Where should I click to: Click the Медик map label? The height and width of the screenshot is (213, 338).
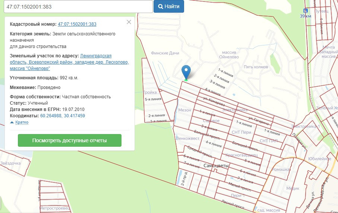coord(293,188)
